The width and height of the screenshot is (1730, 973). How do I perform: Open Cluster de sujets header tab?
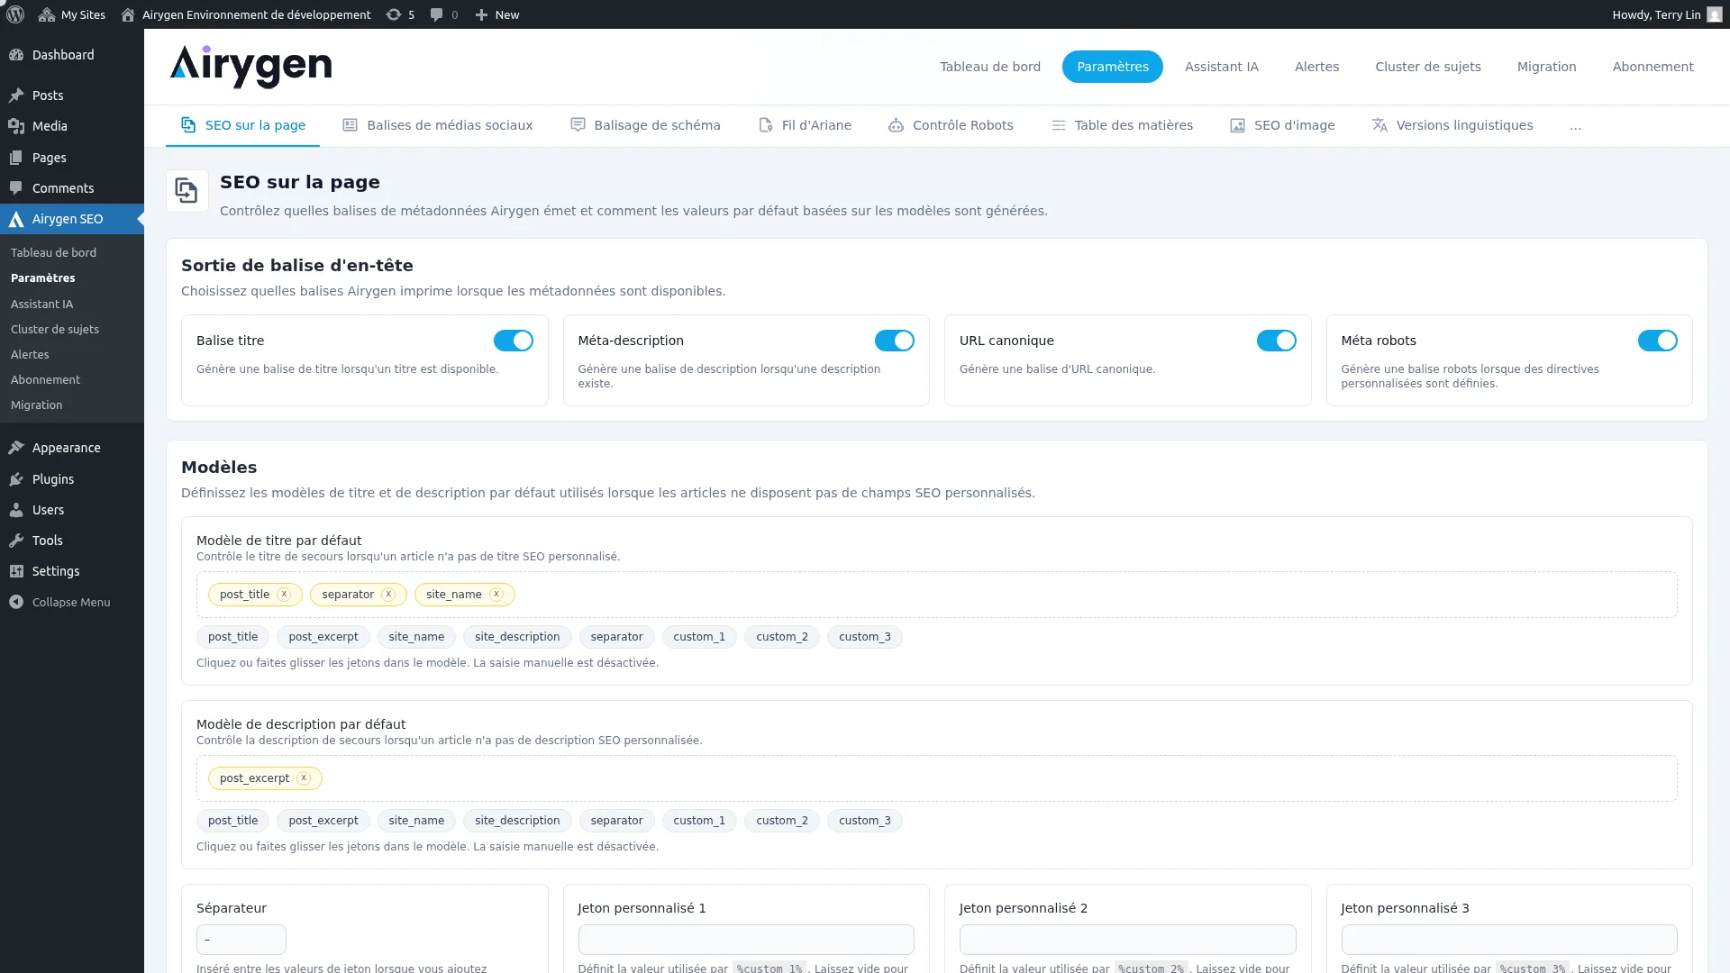tap(1428, 67)
